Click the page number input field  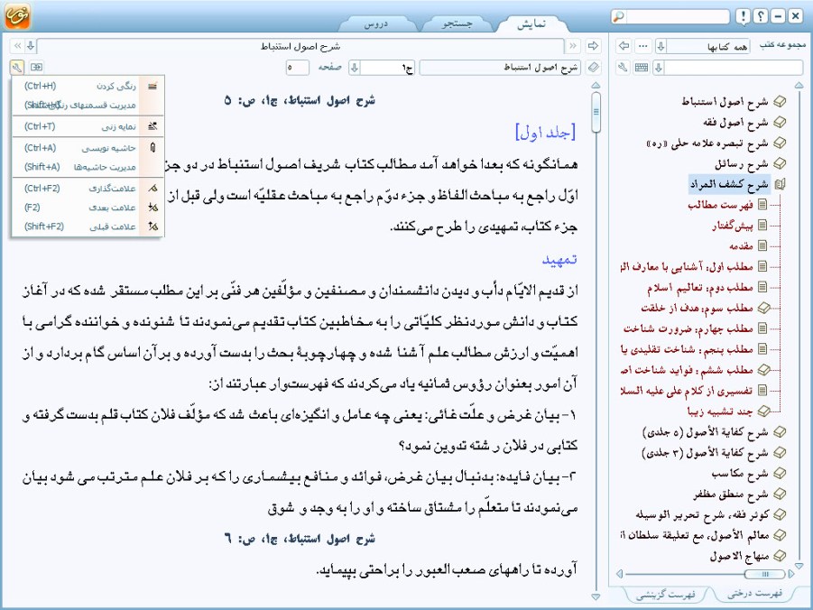click(303, 67)
